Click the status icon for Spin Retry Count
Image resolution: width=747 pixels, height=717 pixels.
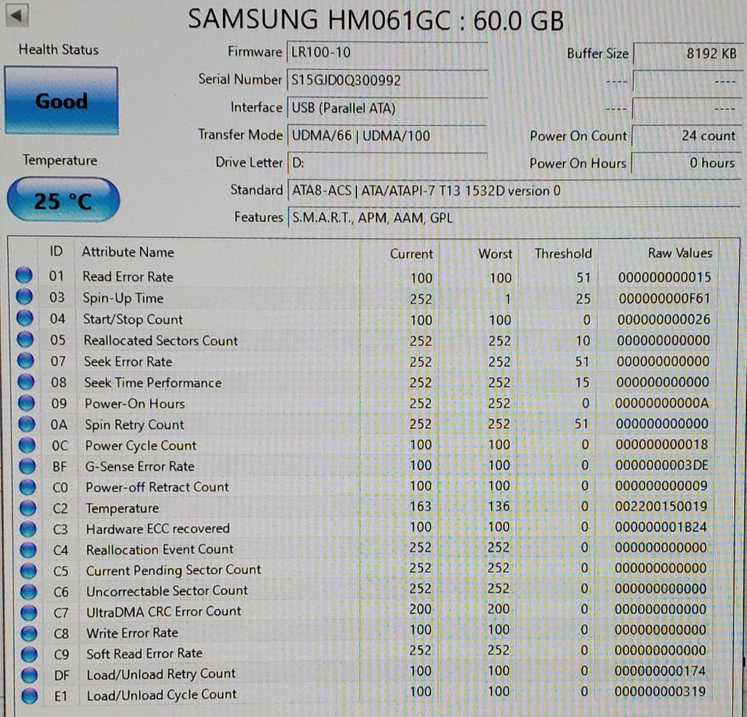26,423
